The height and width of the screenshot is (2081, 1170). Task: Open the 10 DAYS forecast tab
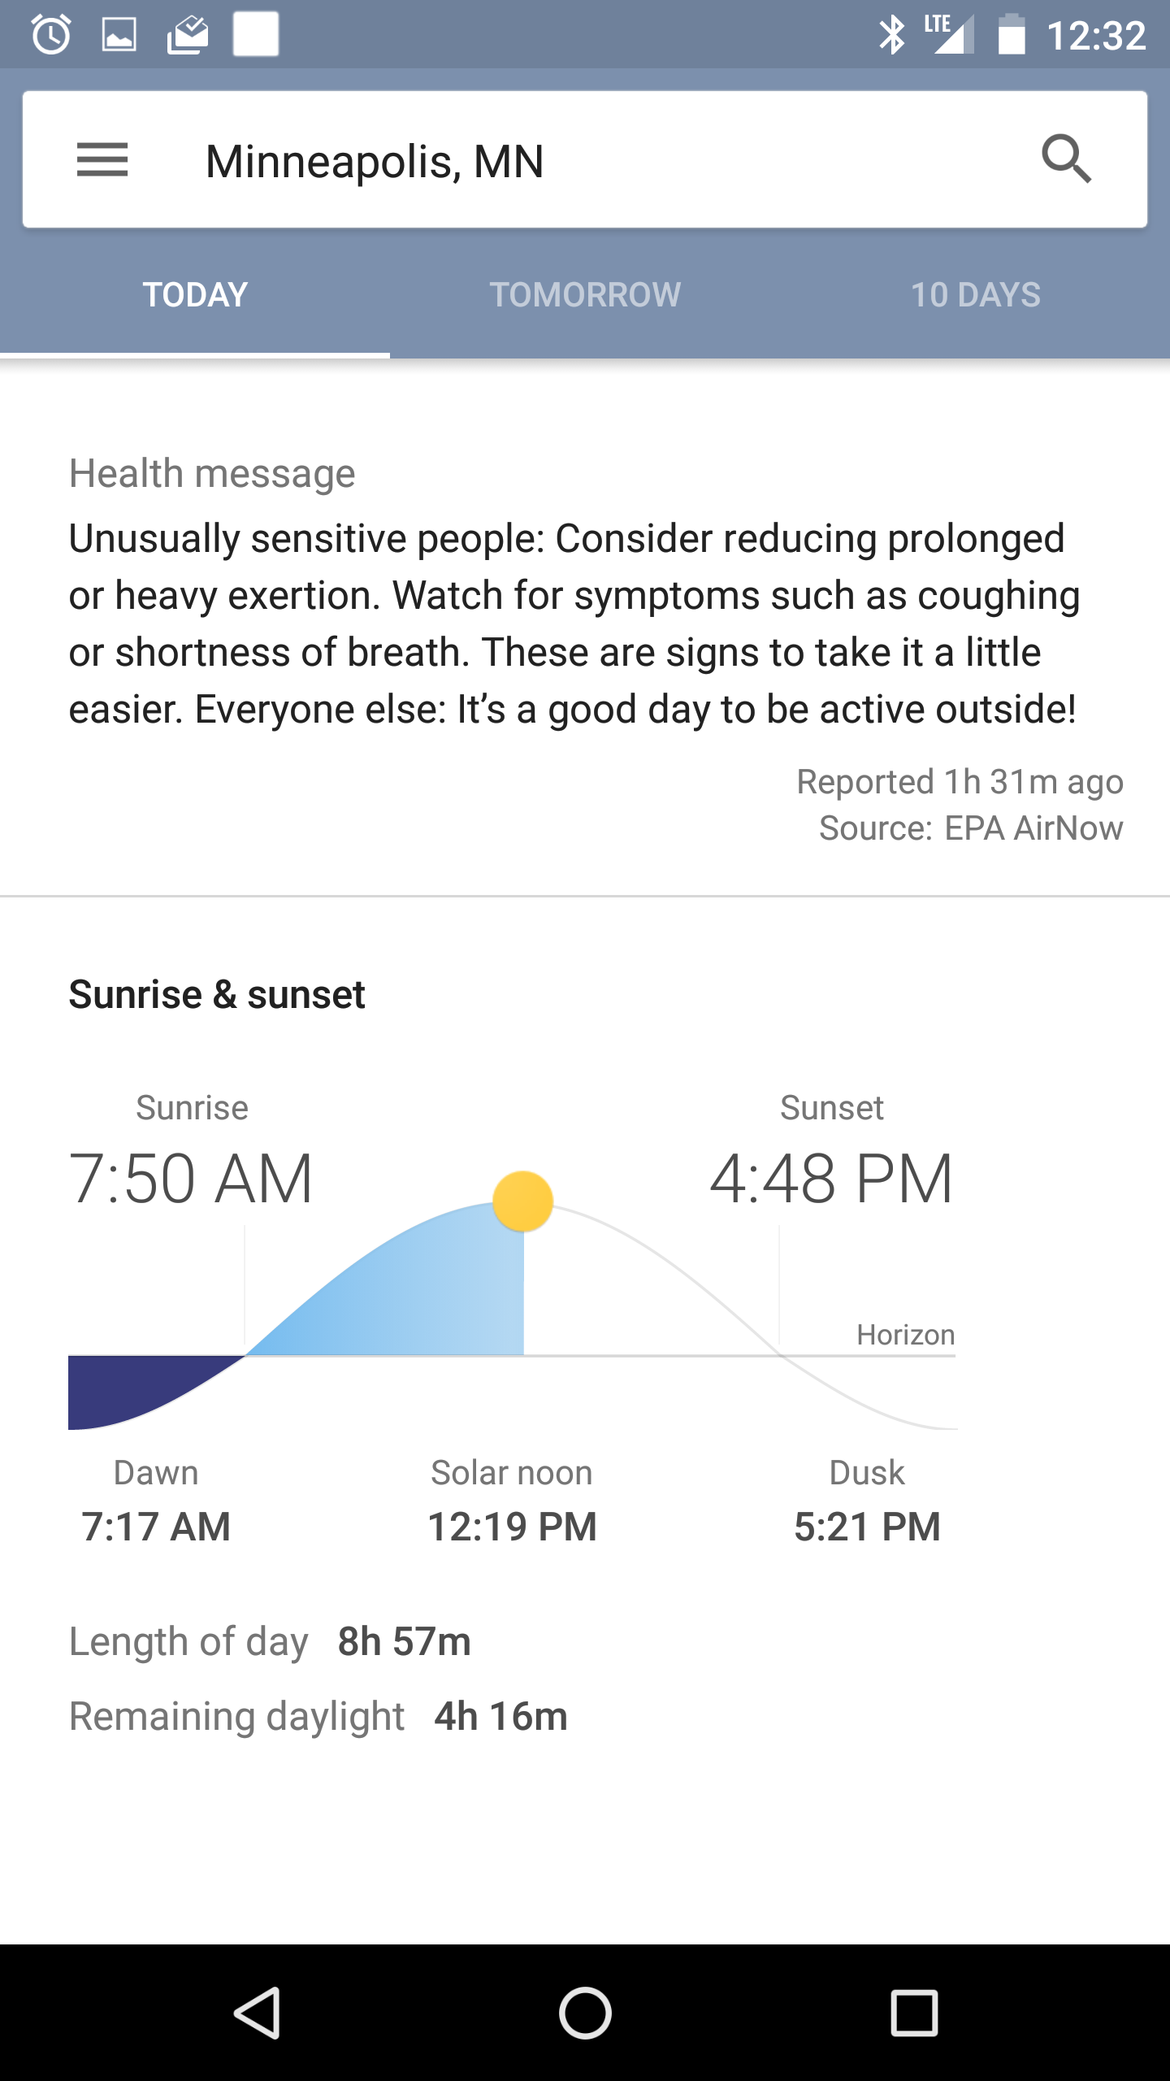point(975,295)
